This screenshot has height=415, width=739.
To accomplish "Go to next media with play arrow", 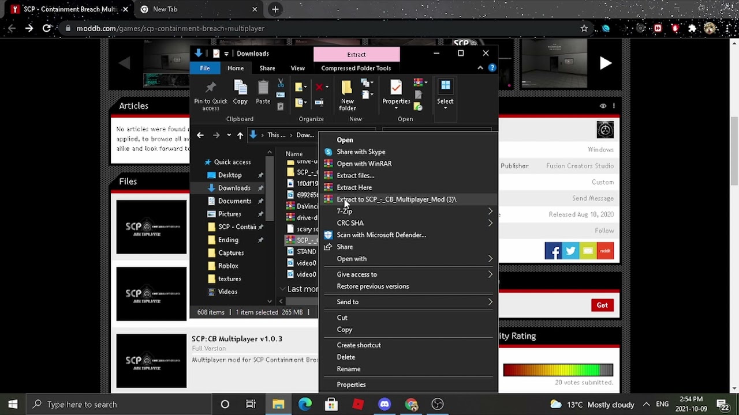I will pyautogui.click(x=605, y=63).
